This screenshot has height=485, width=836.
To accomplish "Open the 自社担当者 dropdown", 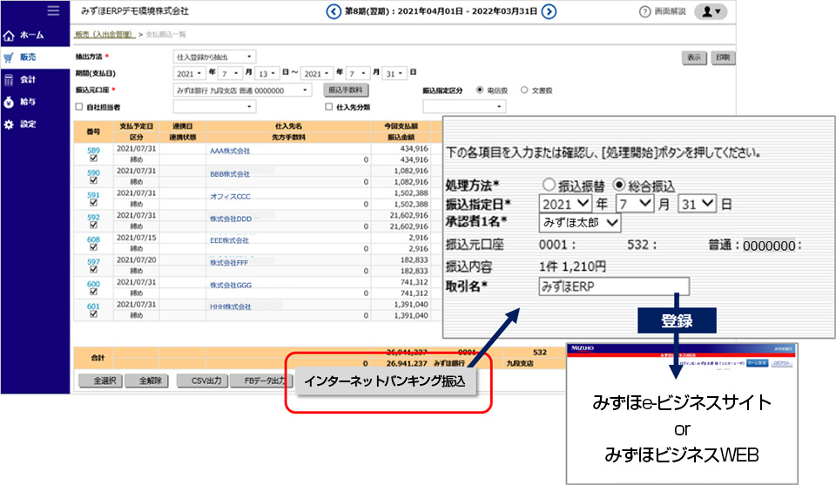I will [x=214, y=106].
